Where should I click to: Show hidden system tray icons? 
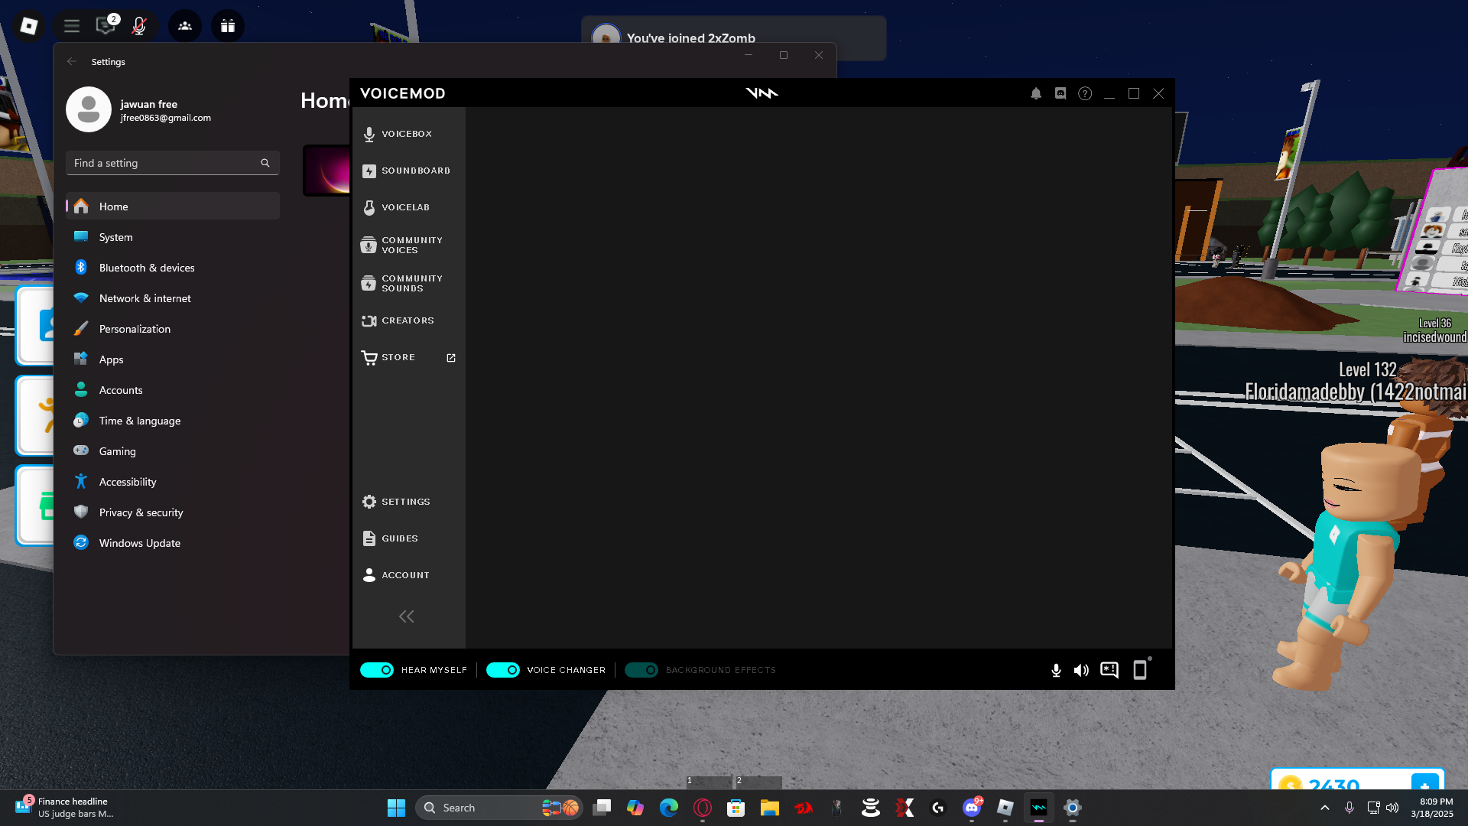coord(1325,808)
